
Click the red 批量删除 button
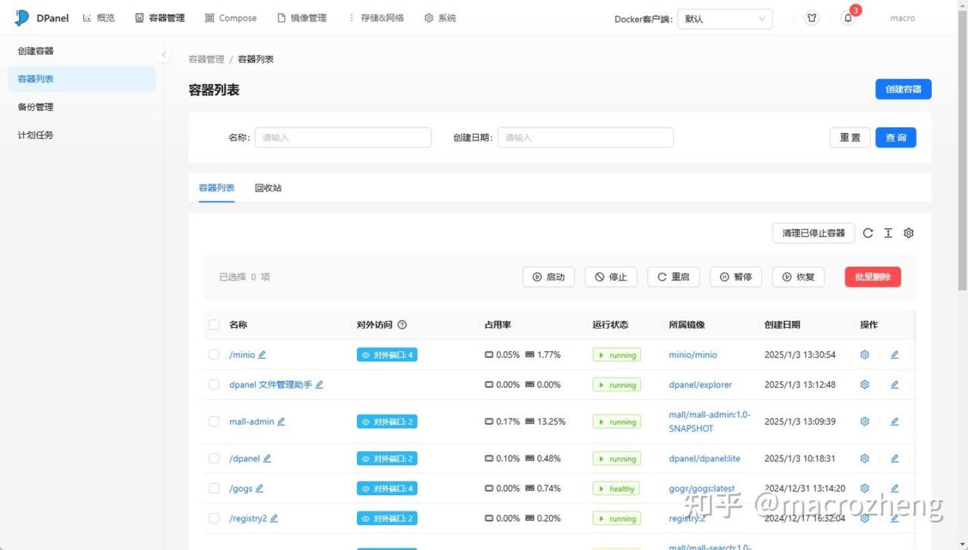[873, 277]
